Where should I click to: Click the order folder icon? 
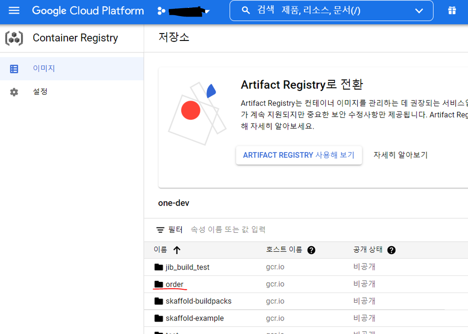click(159, 284)
